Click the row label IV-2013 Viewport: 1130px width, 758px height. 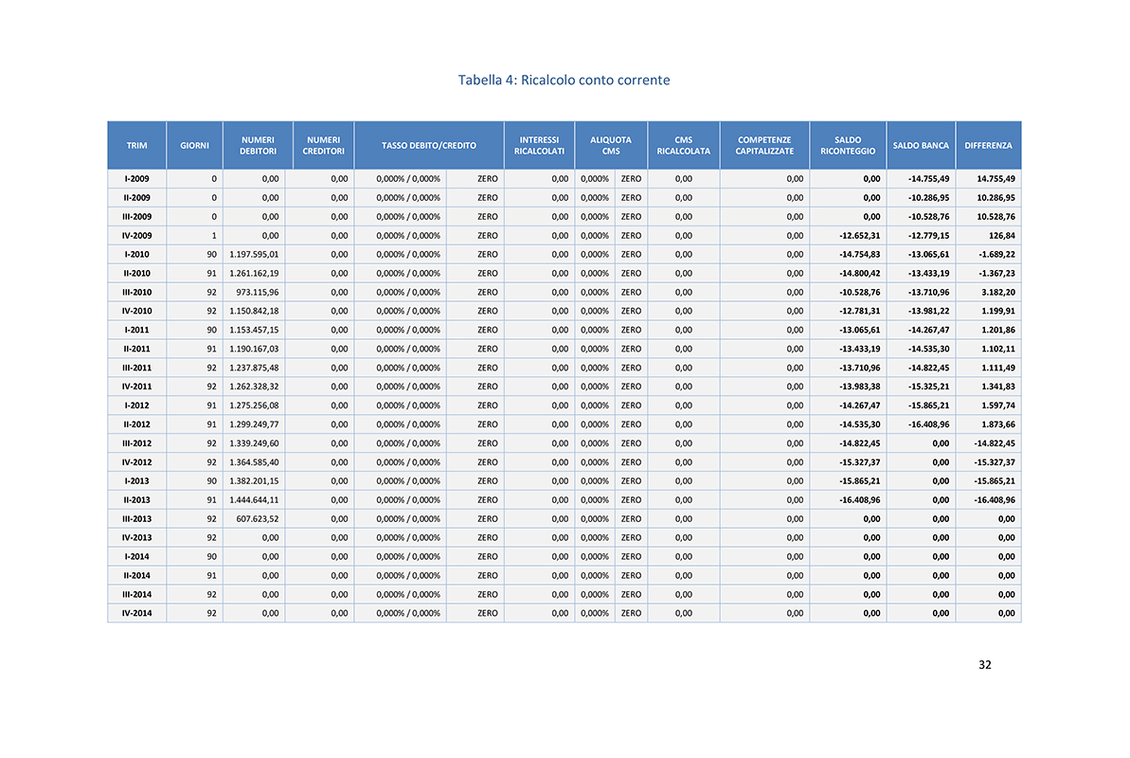[137, 538]
